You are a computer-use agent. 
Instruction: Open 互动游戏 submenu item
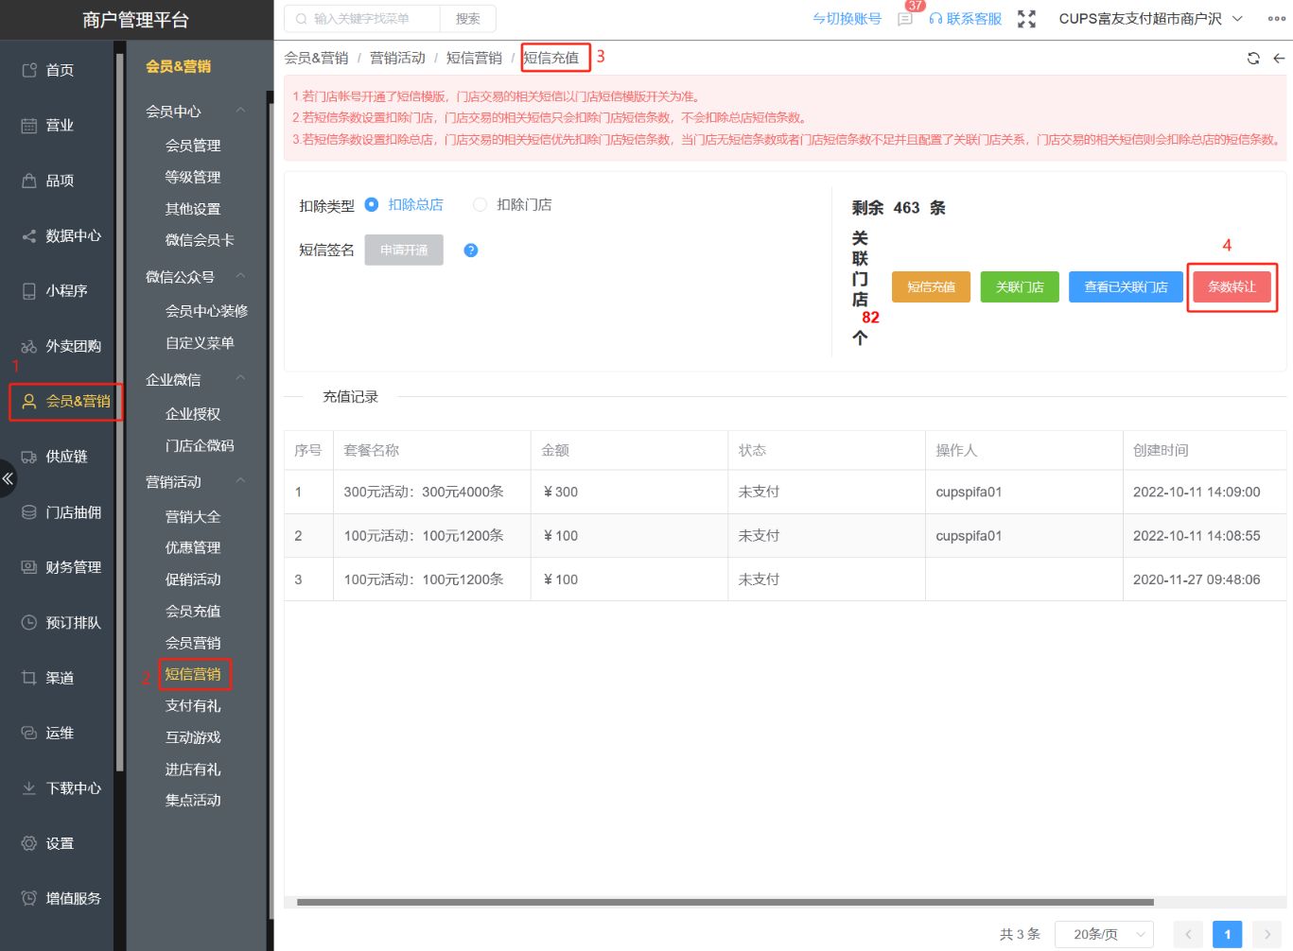193,737
